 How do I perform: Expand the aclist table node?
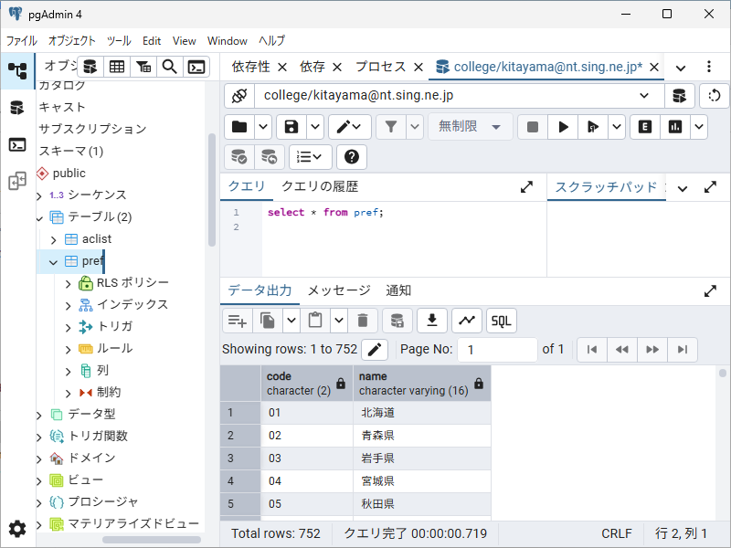pyautogui.click(x=53, y=240)
